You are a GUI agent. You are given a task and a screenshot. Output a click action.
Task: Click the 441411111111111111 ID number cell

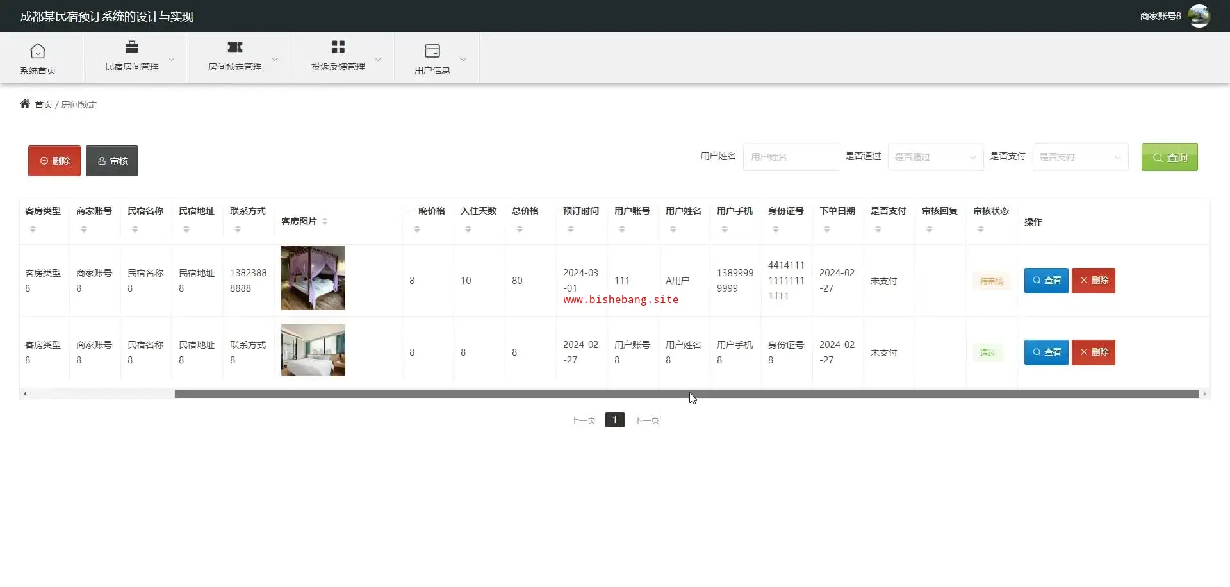click(x=786, y=281)
